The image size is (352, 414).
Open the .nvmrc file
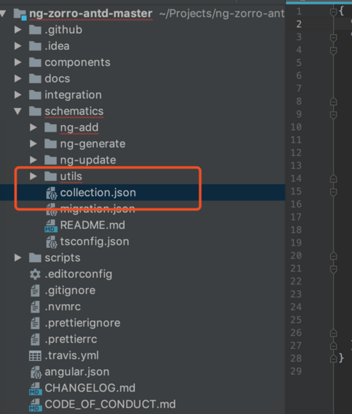63,307
